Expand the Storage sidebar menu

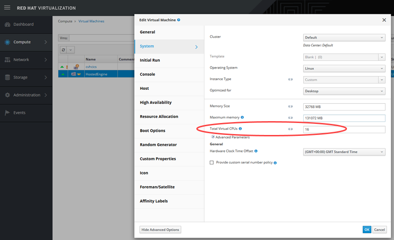coord(46,77)
